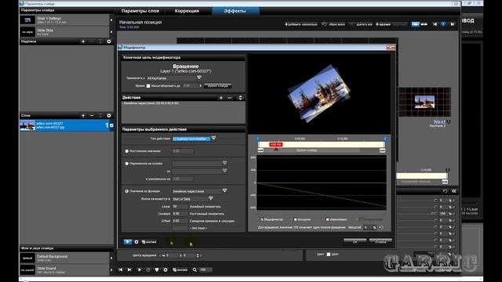Click the Constant value input field
This screenshot has height=282, width=502.
(180, 214)
